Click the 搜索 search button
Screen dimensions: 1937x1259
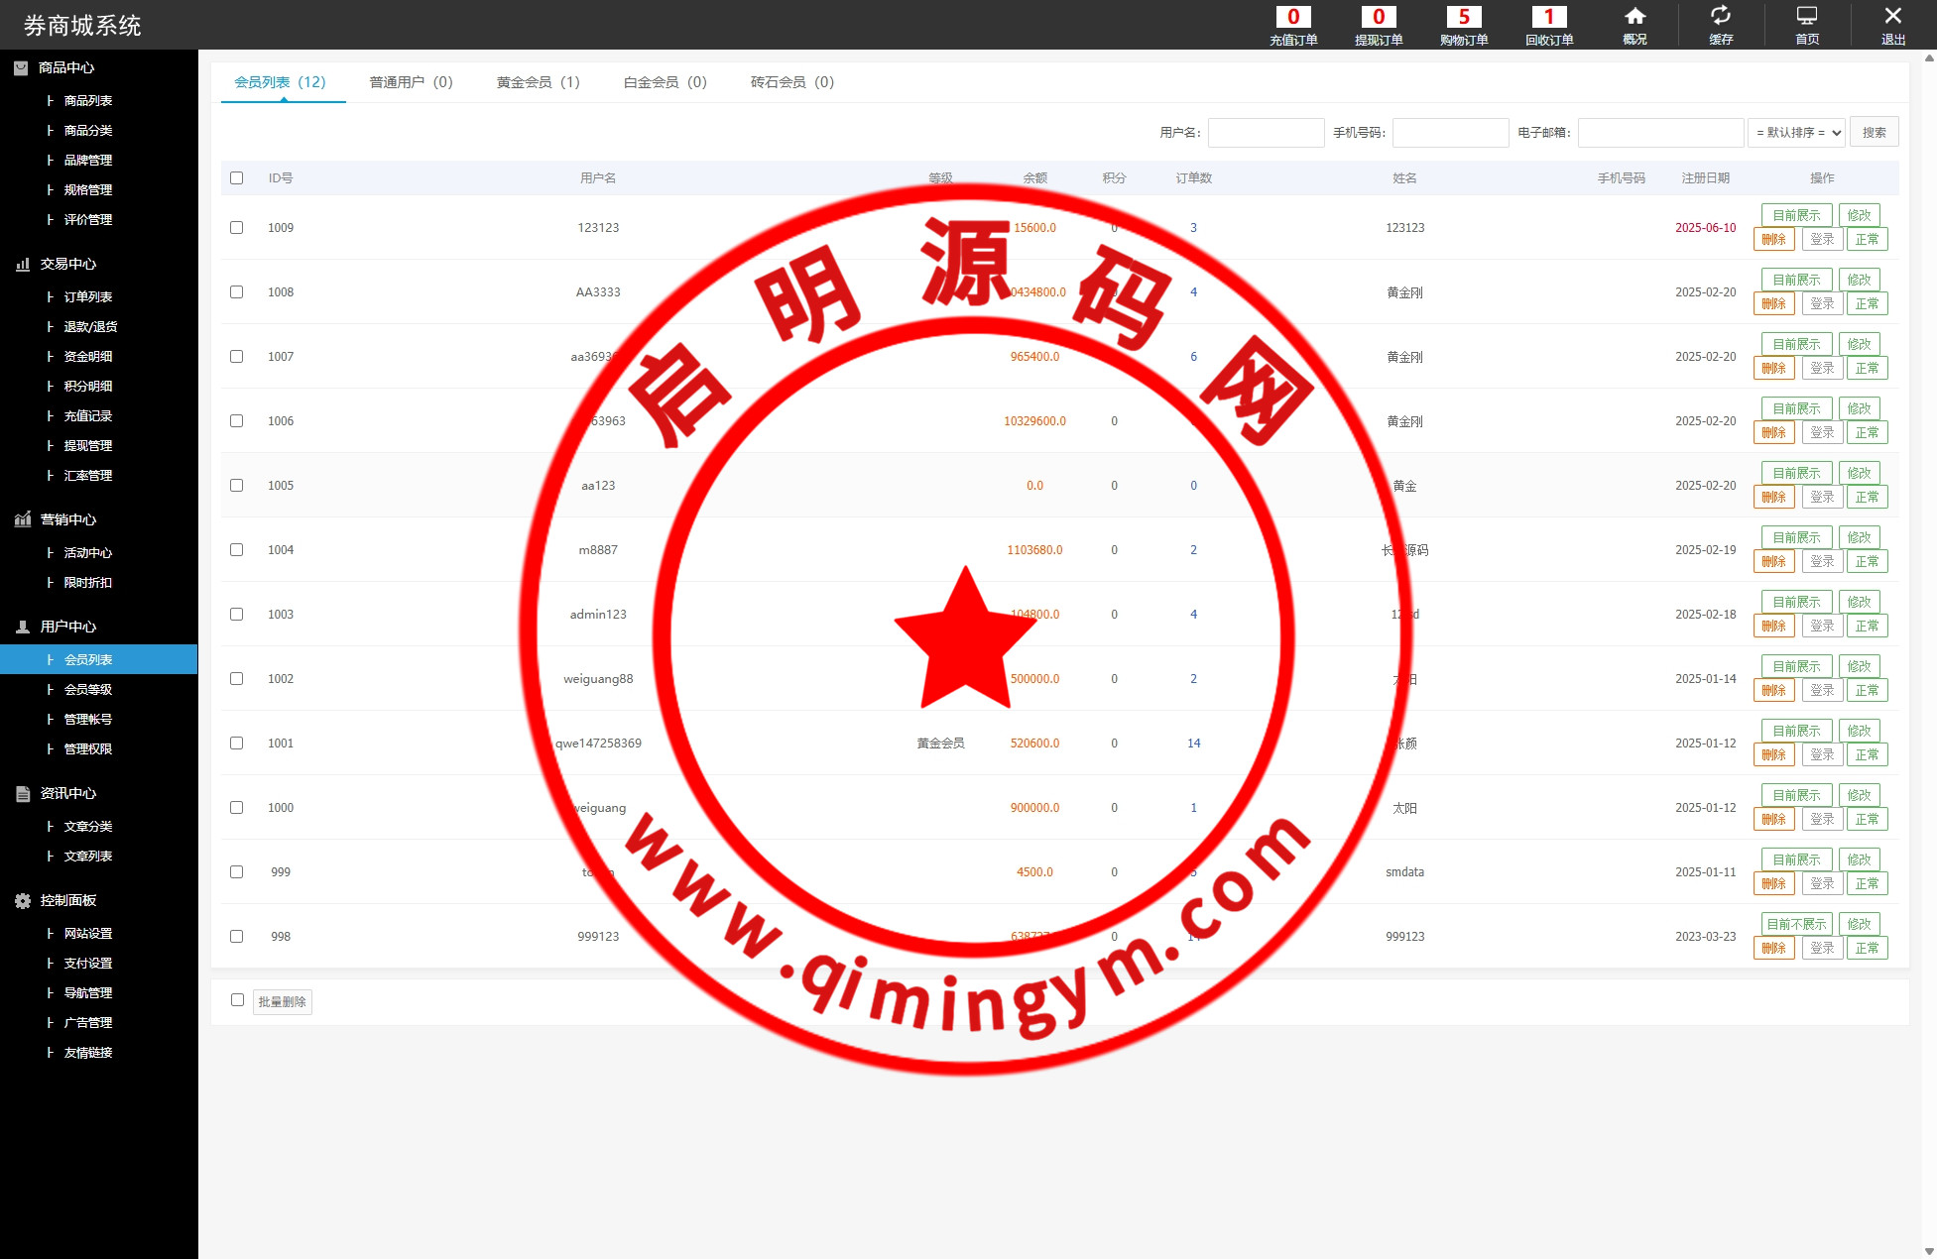click(x=1874, y=132)
